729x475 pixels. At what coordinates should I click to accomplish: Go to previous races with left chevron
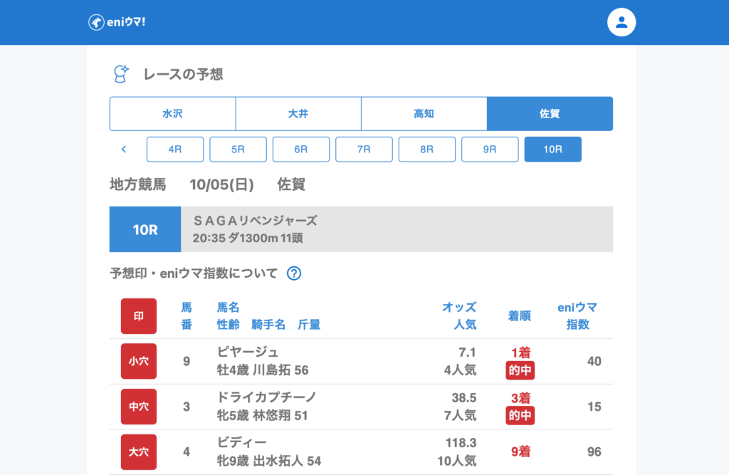click(124, 150)
